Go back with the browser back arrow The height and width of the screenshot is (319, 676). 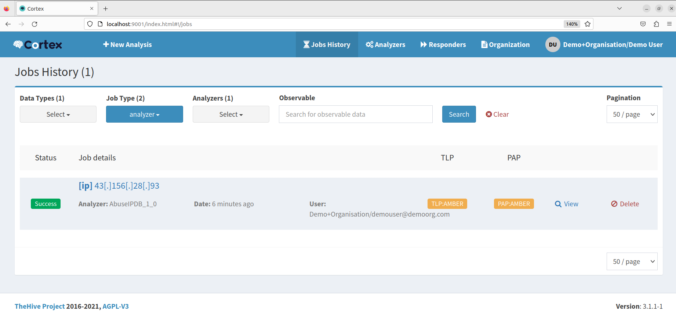tap(8, 24)
